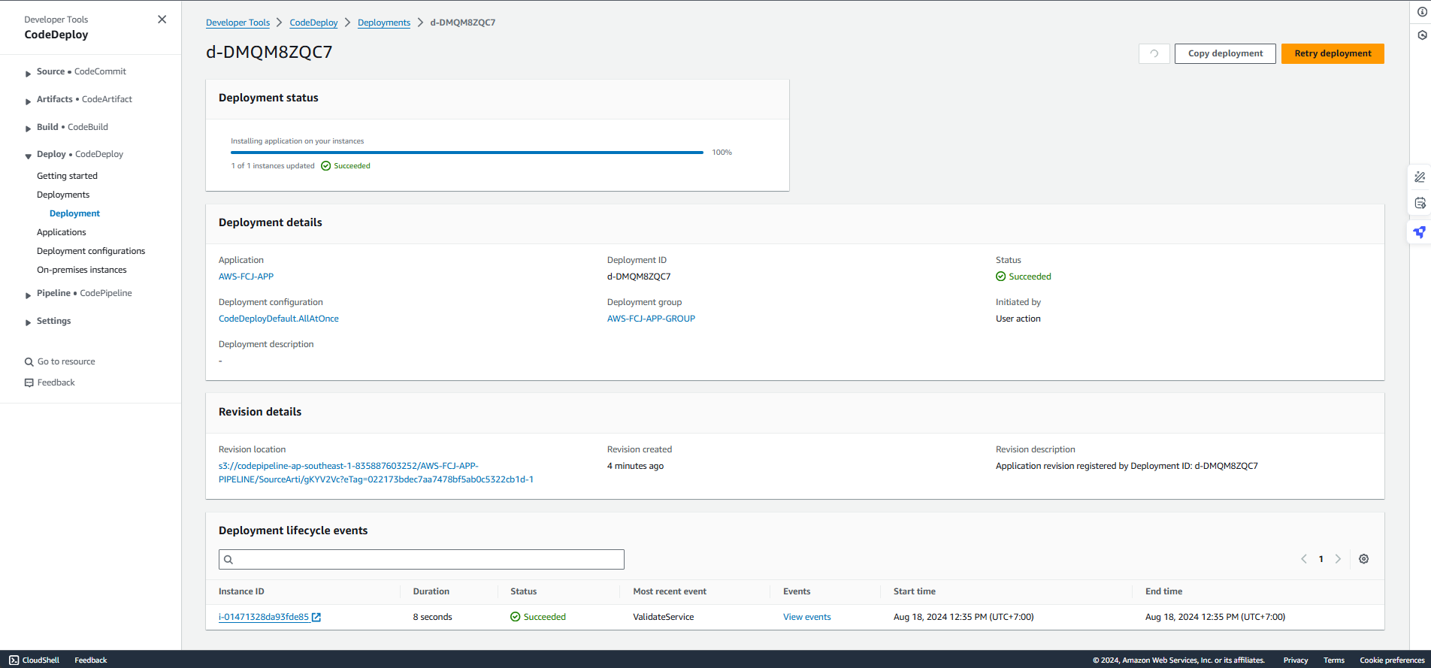Click the ValidateService event cell
This screenshot has height=668, width=1431.
point(664,617)
